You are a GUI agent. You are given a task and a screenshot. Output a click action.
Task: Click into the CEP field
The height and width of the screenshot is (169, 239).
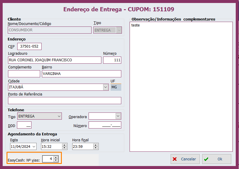(29, 46)
